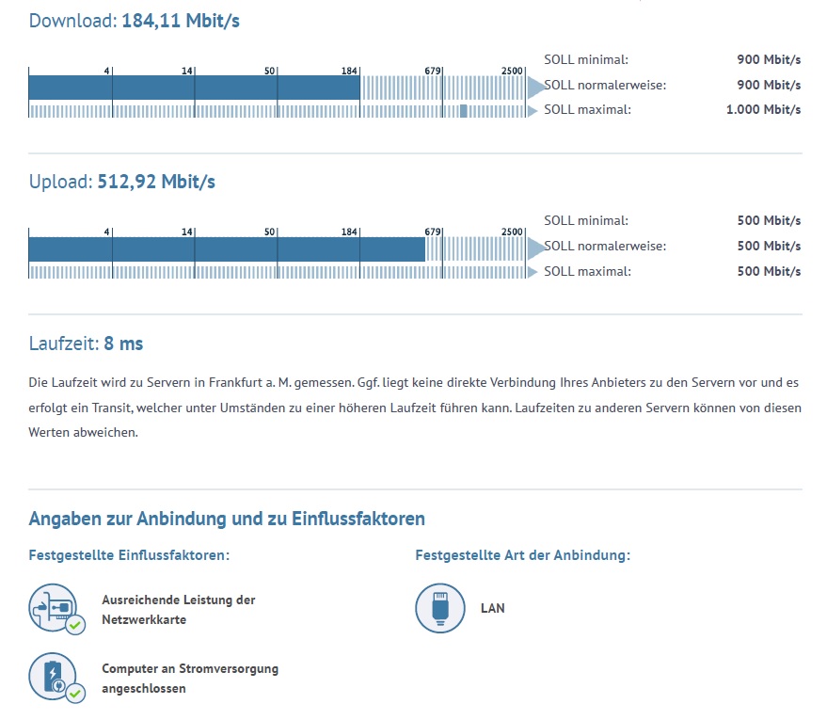The width and height of the screenshot is (827, 720).
Task: Click 'Angaben zur Anbindung und zu Einflussfaktoren' heading
Action: (x=227, y=519)
